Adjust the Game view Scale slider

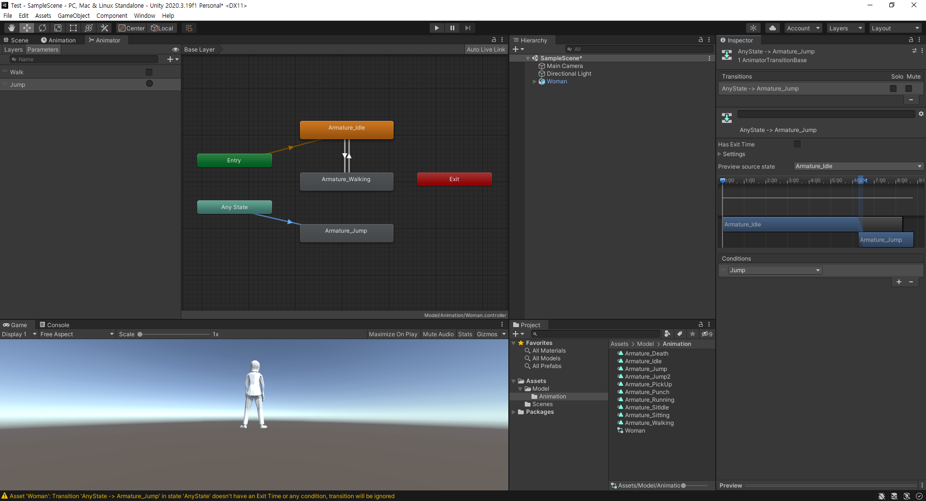(x=175, y=334)
